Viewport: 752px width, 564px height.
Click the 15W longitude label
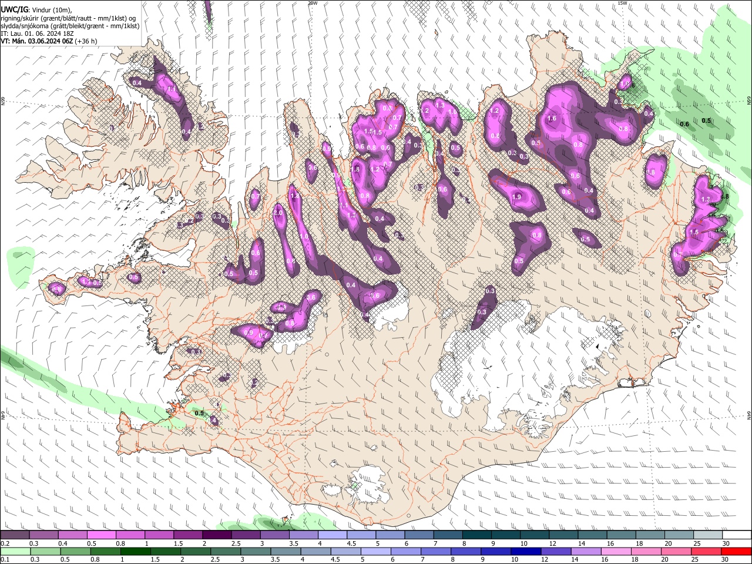(622, 3)
